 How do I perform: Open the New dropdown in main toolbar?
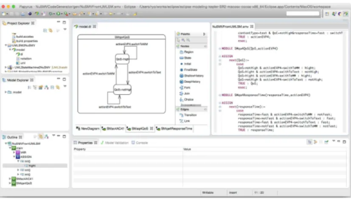7,14
